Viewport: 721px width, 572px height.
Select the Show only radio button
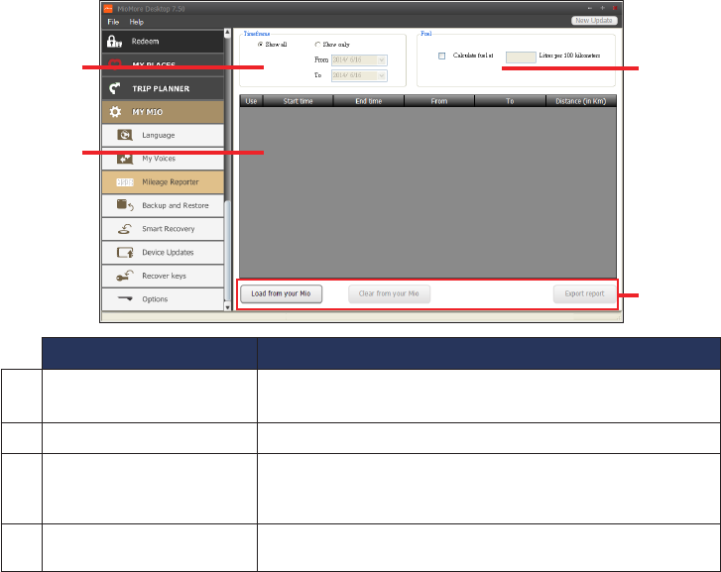click(x=317, y=45)
